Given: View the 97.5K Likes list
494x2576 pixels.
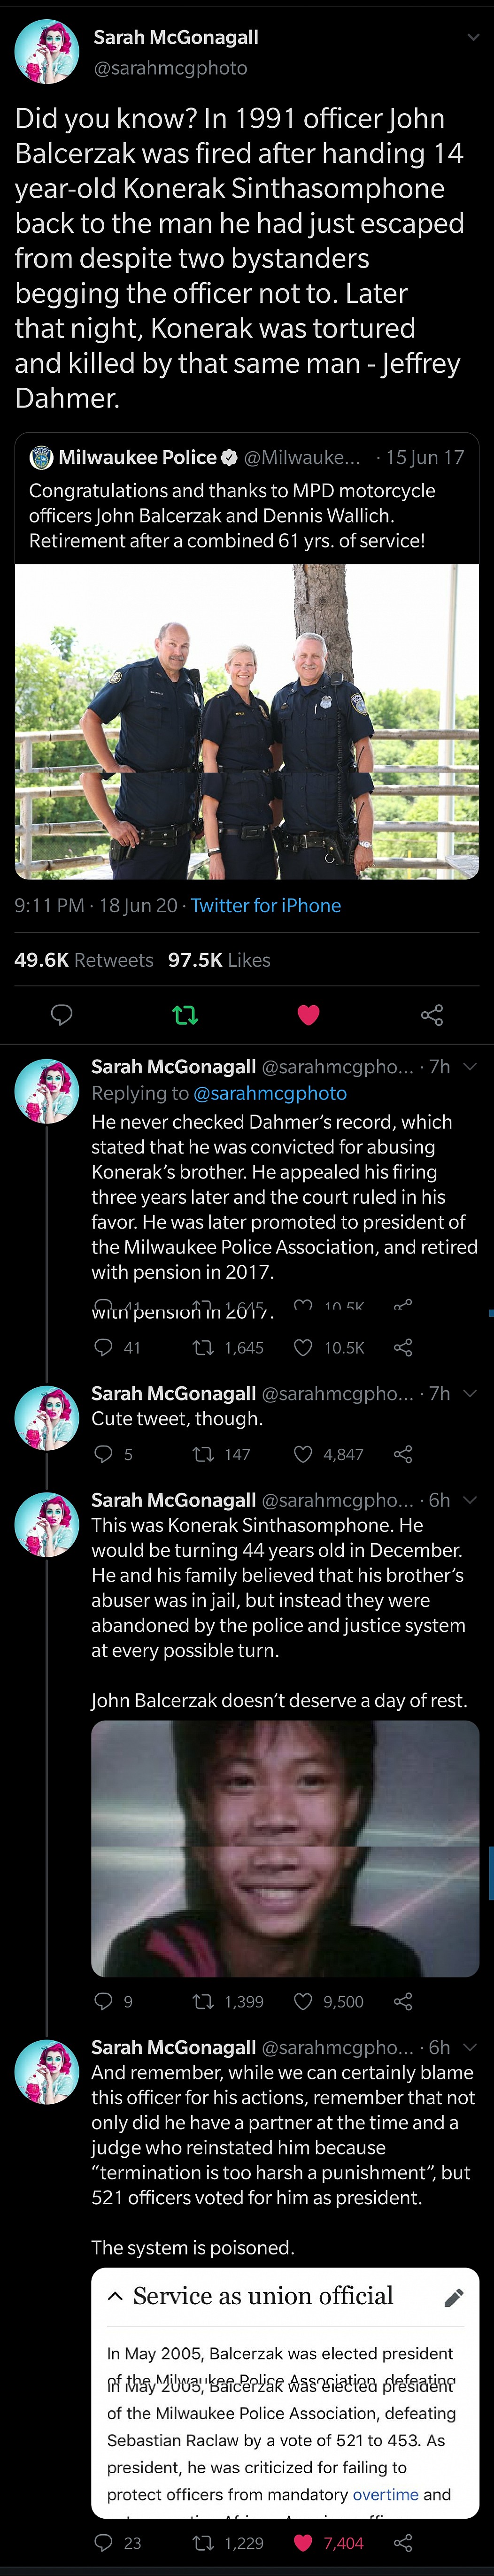Looking at the screenshot, I should [219, 960].
